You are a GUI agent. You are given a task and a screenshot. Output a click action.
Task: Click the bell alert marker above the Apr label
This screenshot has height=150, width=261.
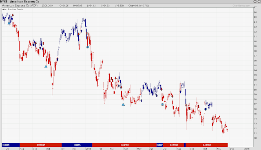coord(123,104)
